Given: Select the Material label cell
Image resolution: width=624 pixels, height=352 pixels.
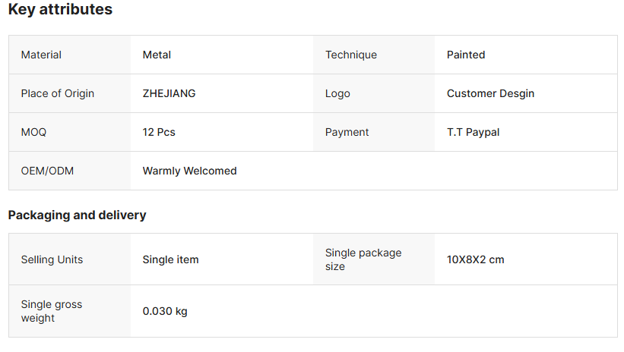Looking at the screenshot, I should (x=42, y=55).
